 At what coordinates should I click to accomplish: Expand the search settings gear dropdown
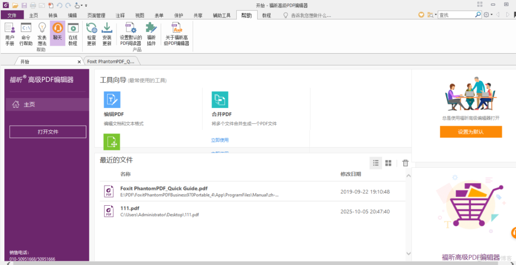coord(492,14)
